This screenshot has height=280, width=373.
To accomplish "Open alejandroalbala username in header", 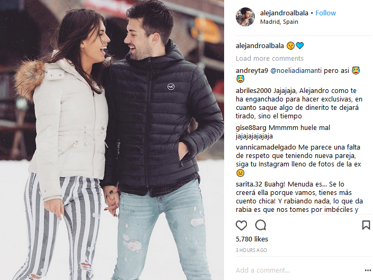I will tap(284, 13).
